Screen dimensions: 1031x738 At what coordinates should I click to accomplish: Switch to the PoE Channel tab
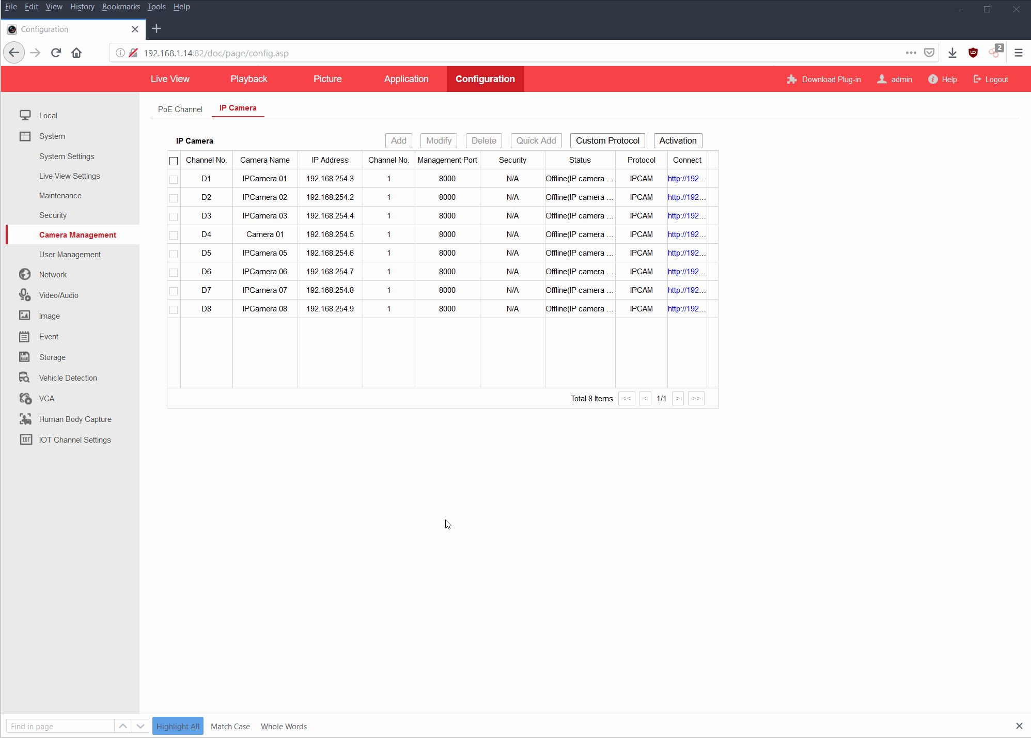[180, 109]
